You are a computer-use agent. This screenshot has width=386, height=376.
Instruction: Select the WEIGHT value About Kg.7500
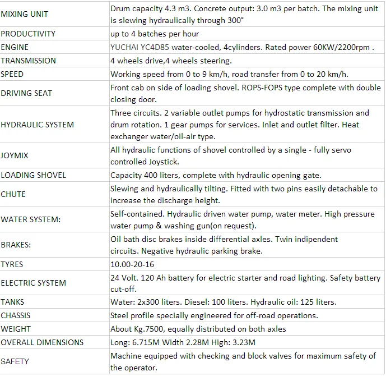(198, 329)
